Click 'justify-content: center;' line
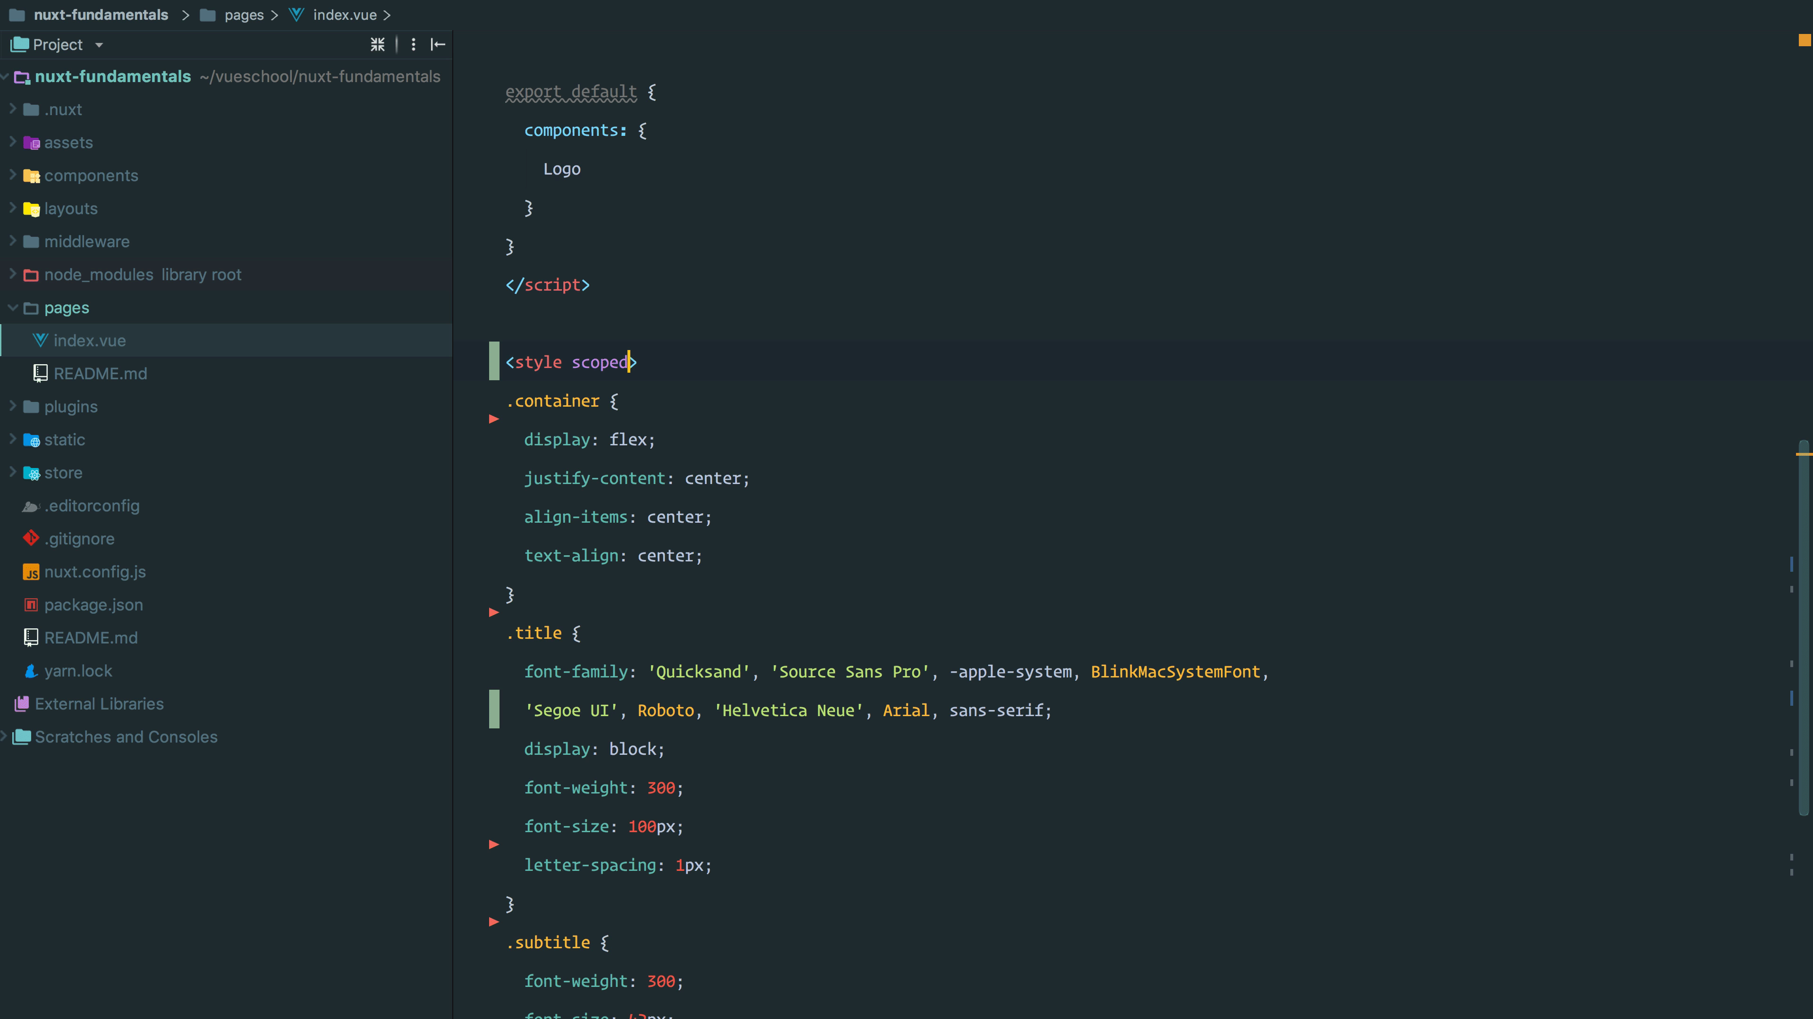1813x1019 pixels. coord(636,478)
